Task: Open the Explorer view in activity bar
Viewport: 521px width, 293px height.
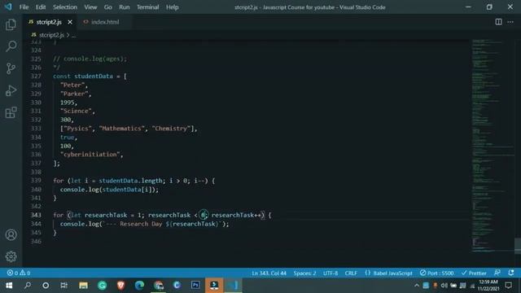Action: pyautogui.click(x=11, y=24)
